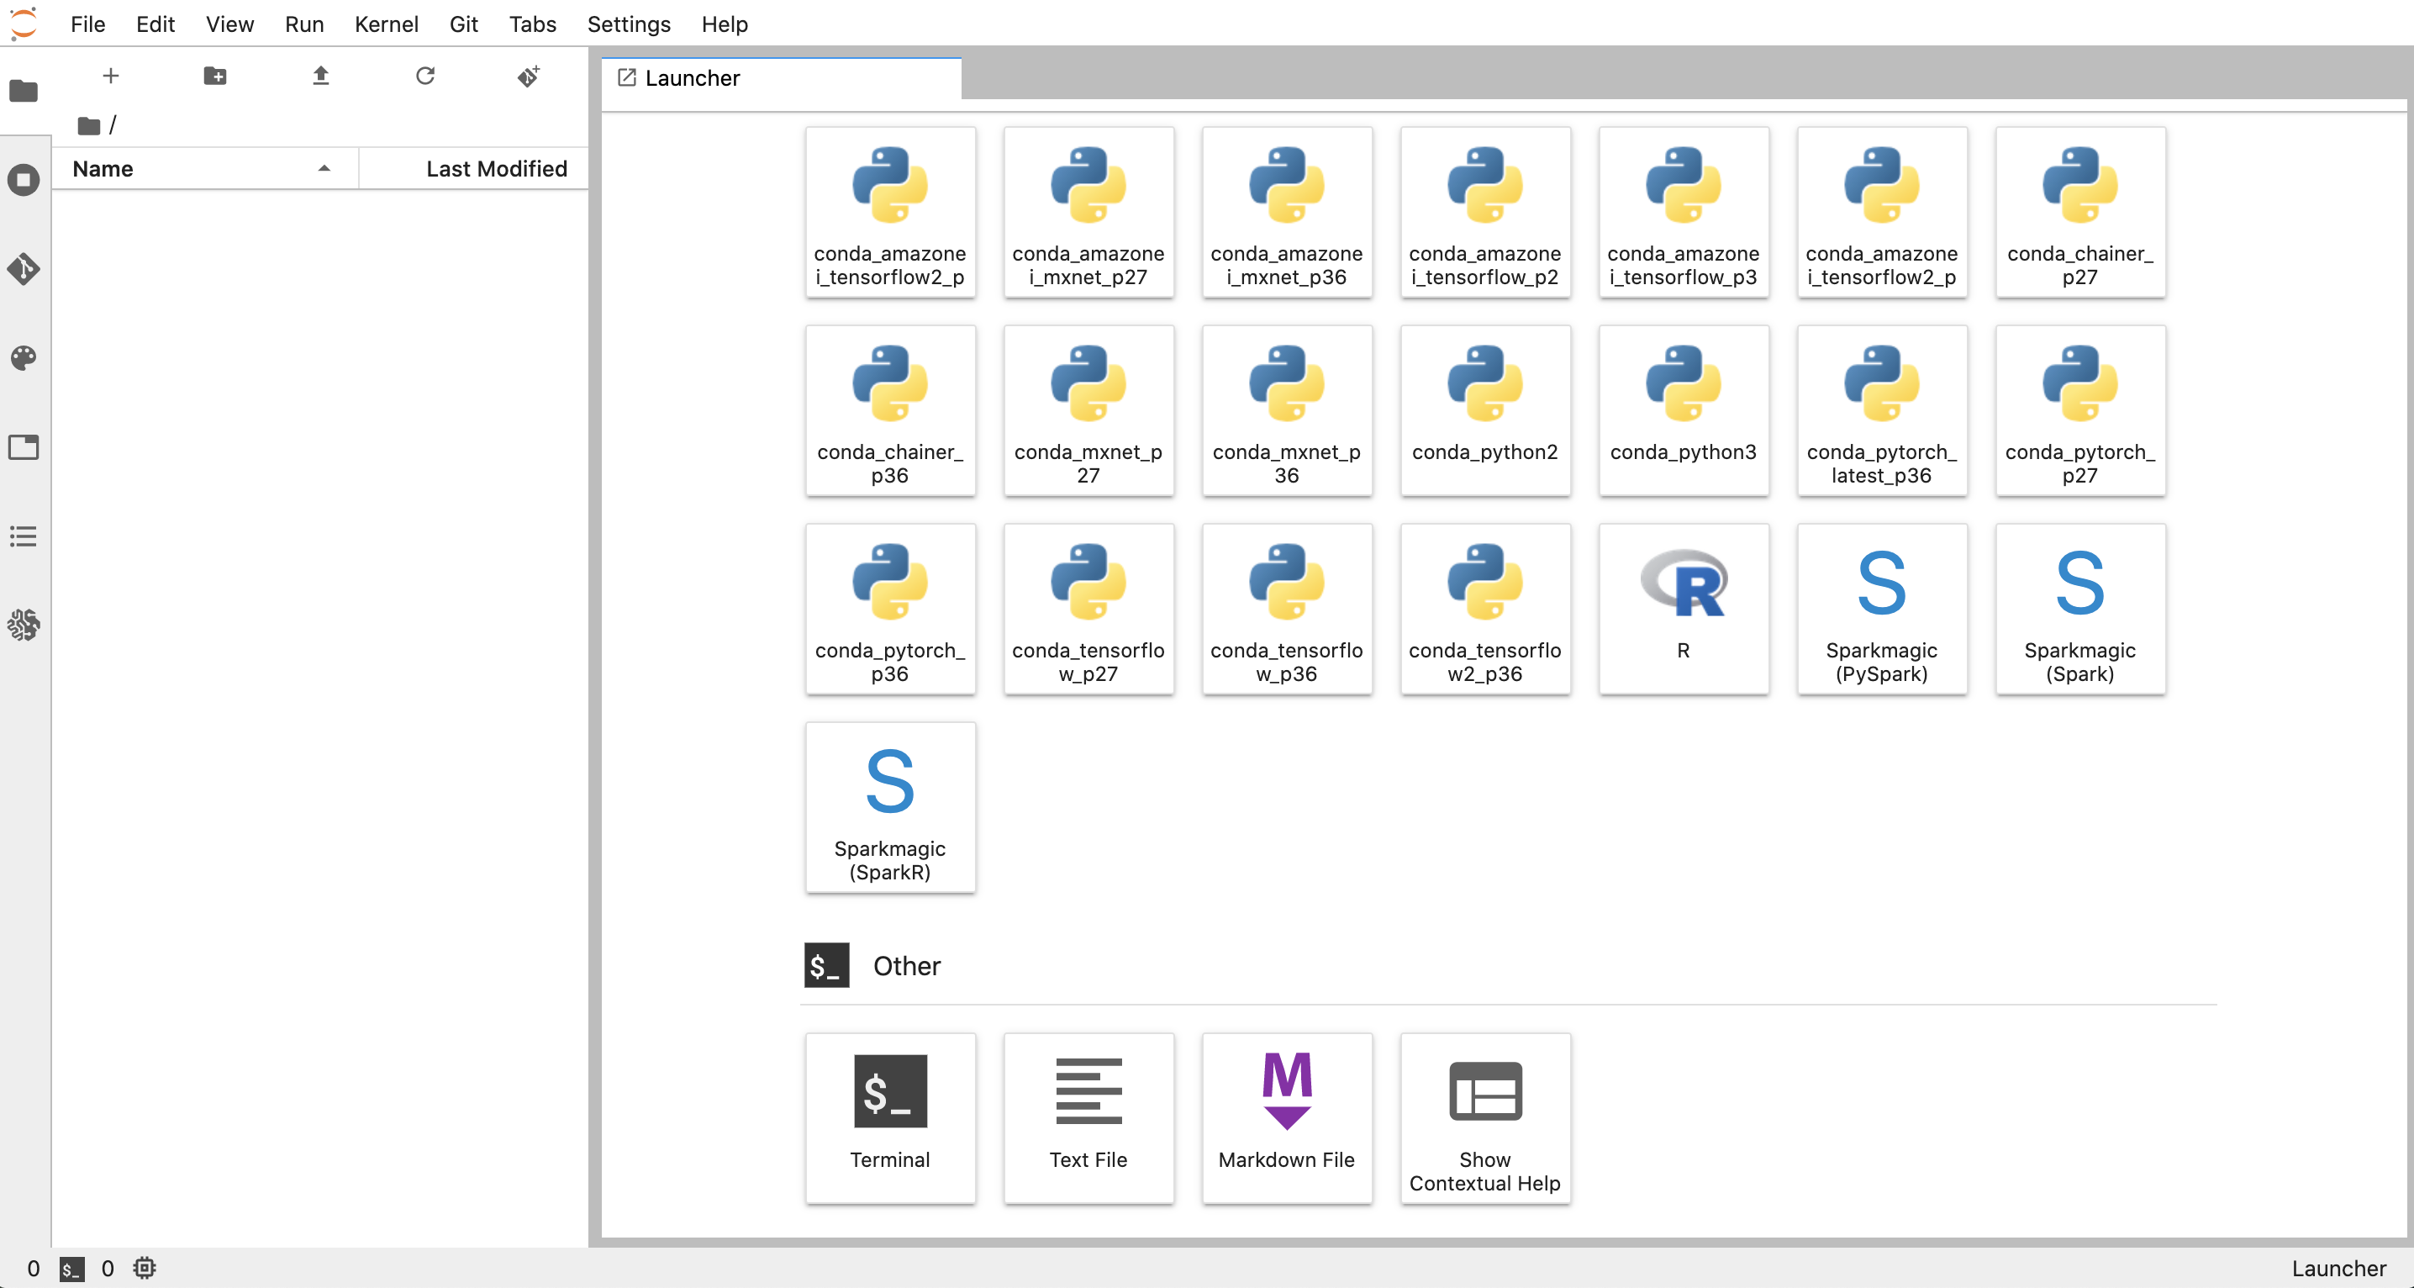Launch Sparkmagic (PySpark) kernel
Screen dimensions: 2414x1288
(x=1882, y=610)
